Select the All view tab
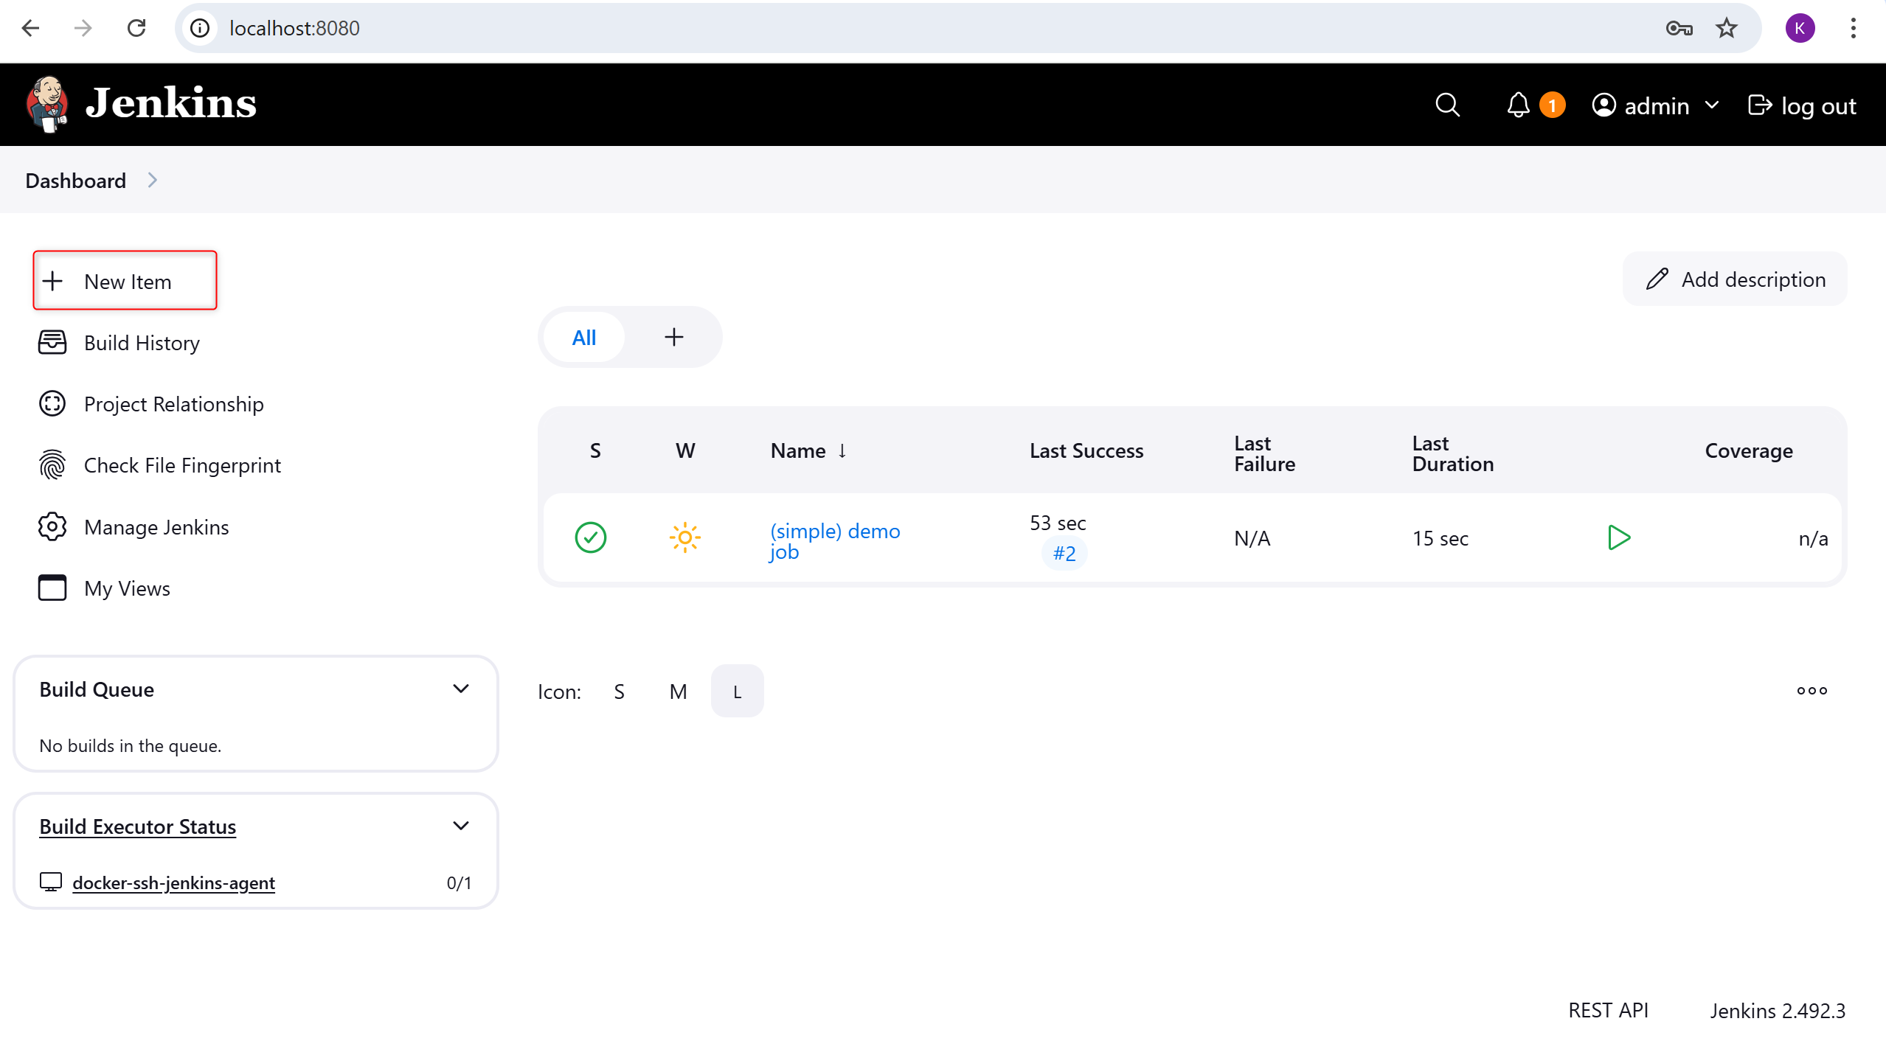This screenshot has width=1886, height=1055. click(583, 338)
